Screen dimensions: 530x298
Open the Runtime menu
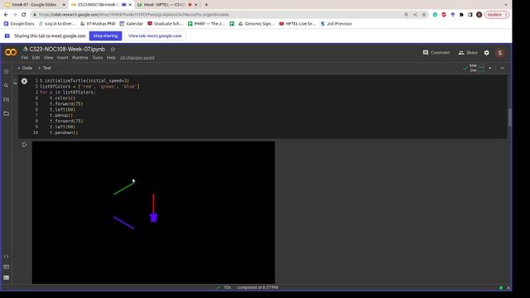(x=80, y=58)
